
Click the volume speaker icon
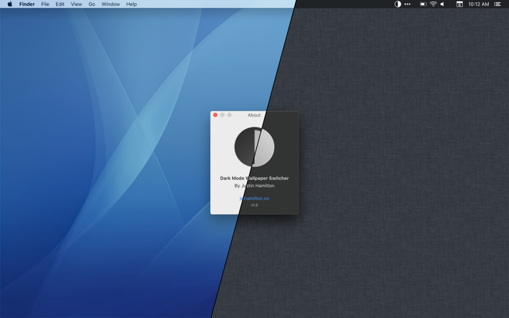pyautogui.click(x=442, y=4)
